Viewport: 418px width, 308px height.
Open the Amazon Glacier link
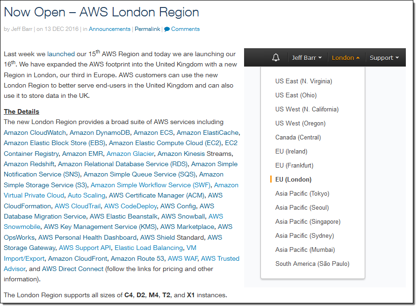pyautogui.click(x=130, y=154)
